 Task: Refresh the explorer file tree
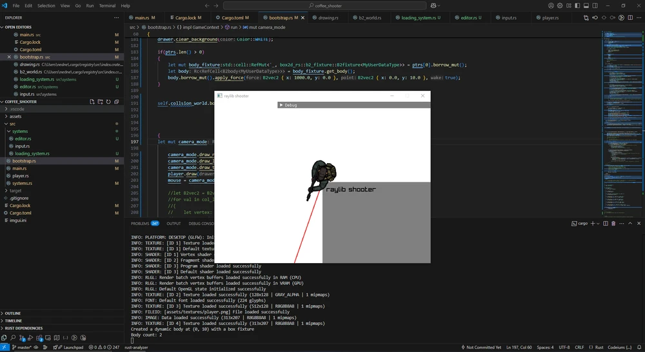108,102
